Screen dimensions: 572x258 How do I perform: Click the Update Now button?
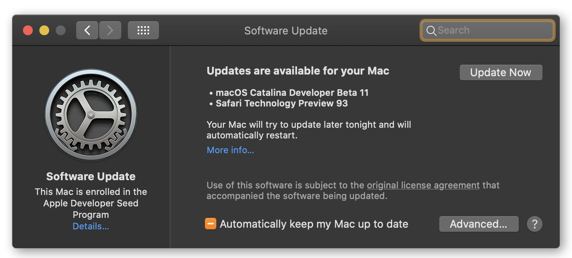[501, 72]
